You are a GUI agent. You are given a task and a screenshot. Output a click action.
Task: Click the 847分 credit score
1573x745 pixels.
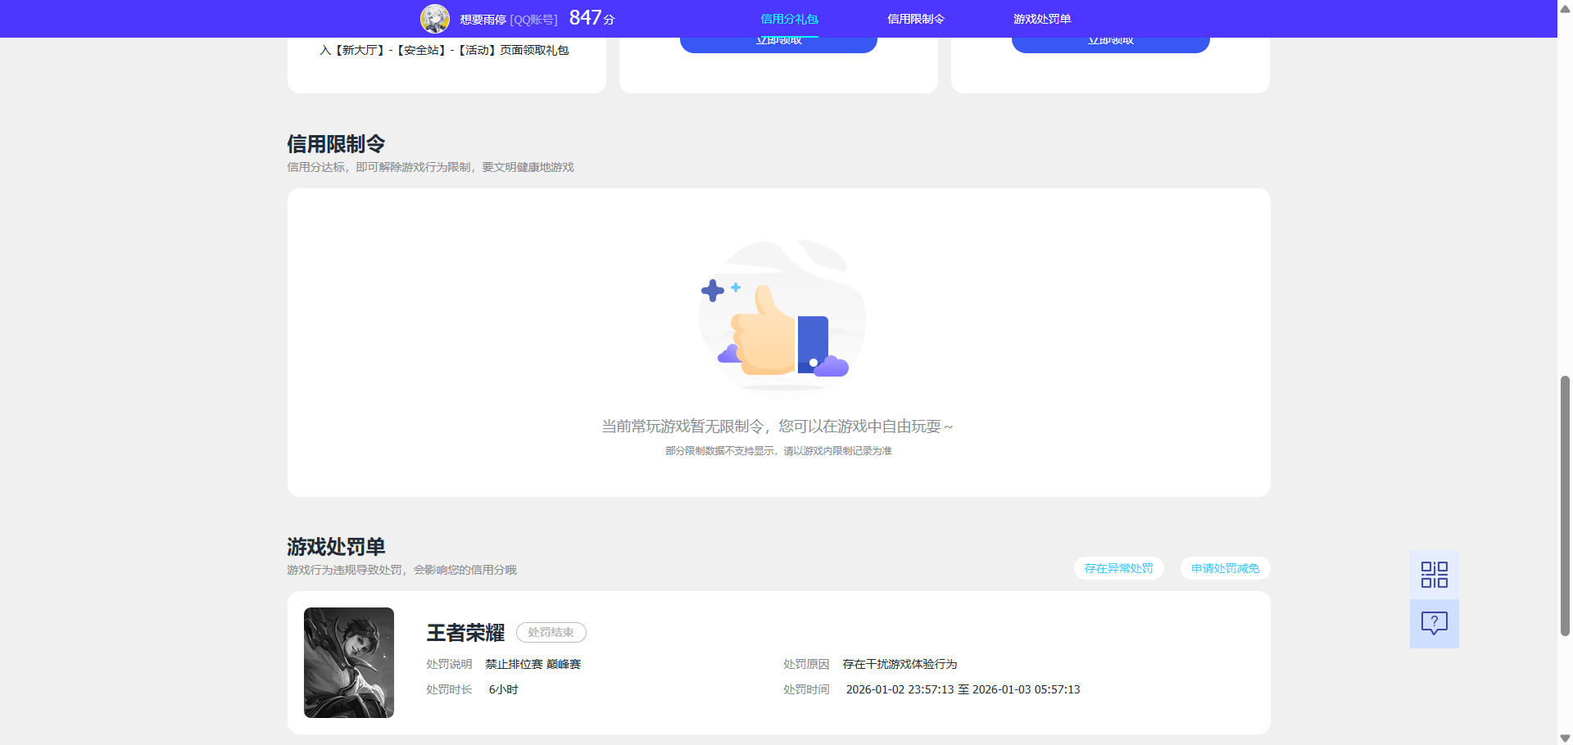pos(592,18)
